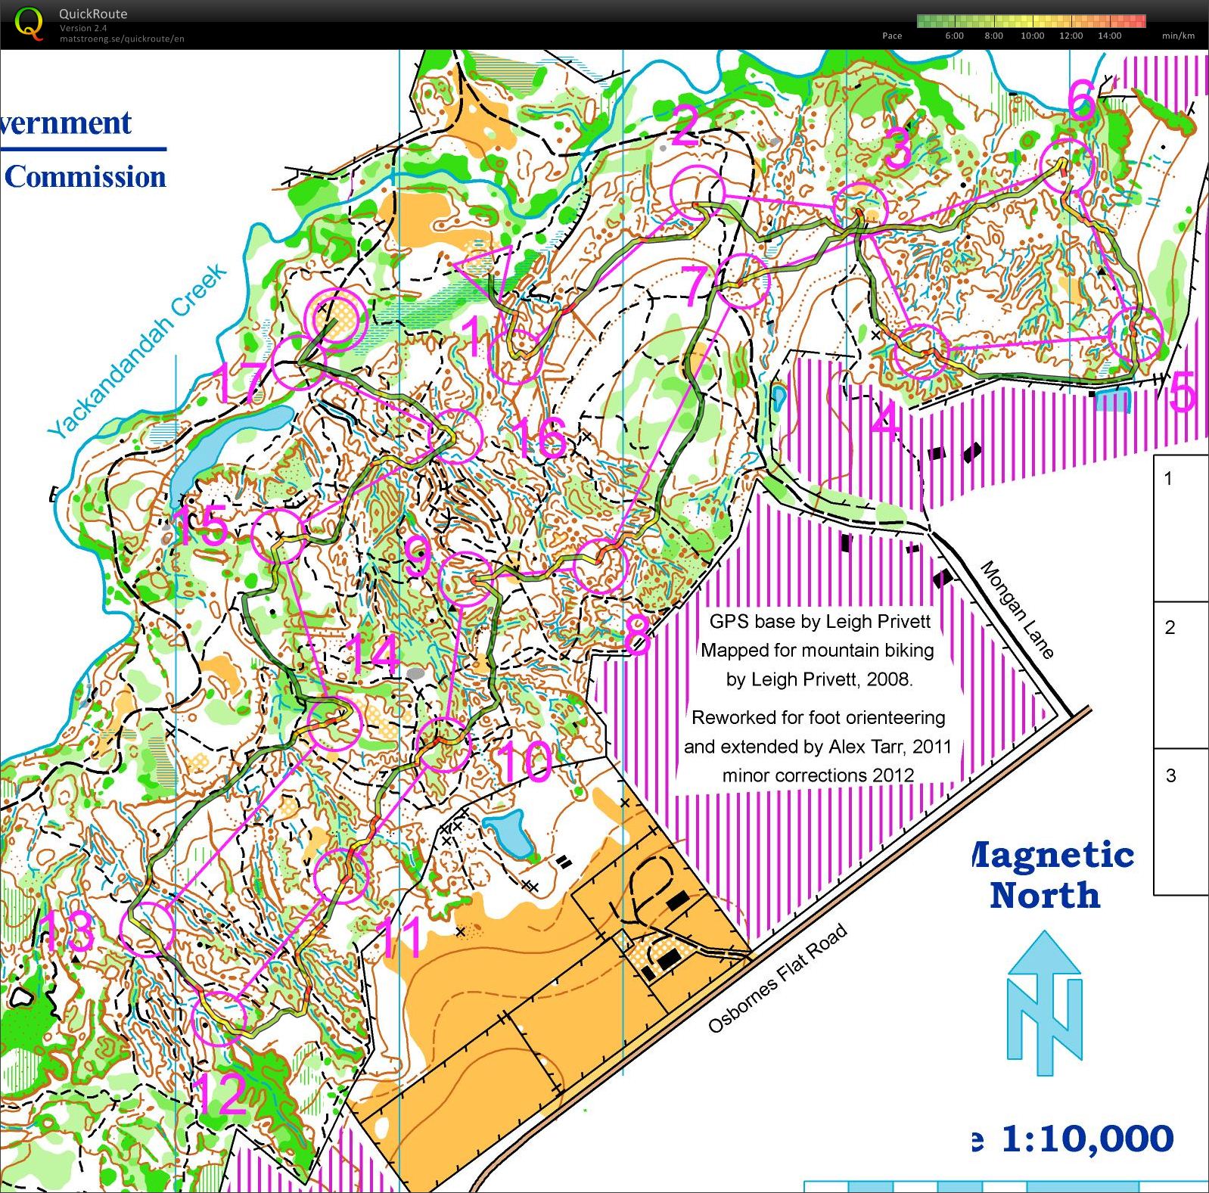Click the Yackandandah Creek label
Viewport: 1209px width, 1193px height.
[137, 350]
